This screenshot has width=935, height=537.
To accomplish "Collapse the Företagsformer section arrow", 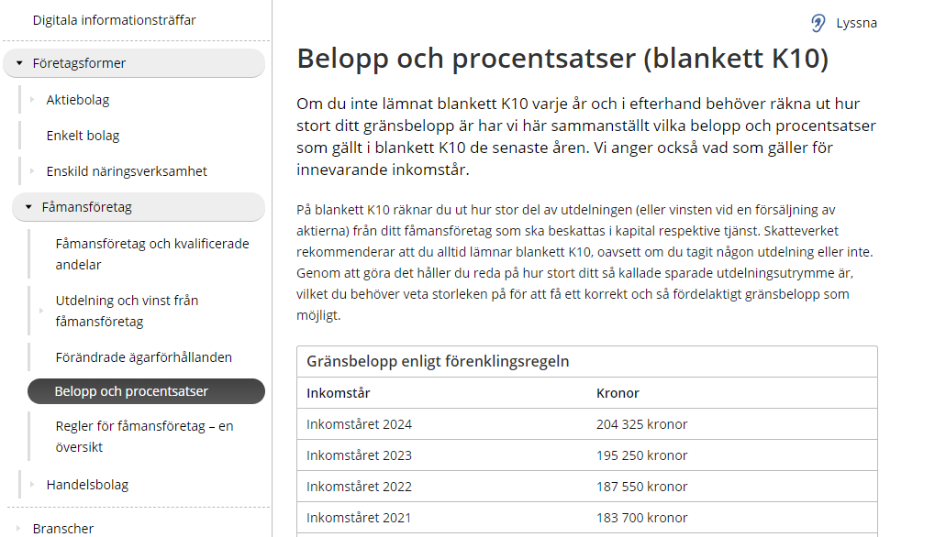I will pyautogui.click(x=19, y=64).
